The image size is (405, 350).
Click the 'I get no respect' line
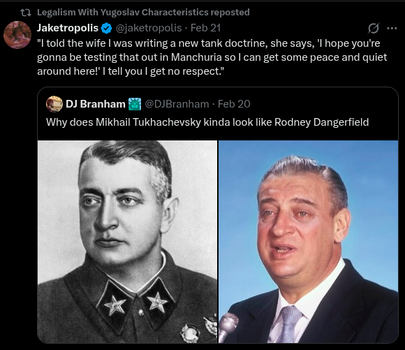(x=131, y=71)
